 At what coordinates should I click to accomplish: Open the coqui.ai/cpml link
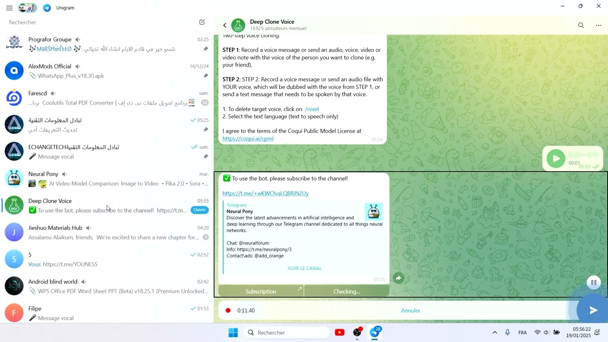point(248,139)
